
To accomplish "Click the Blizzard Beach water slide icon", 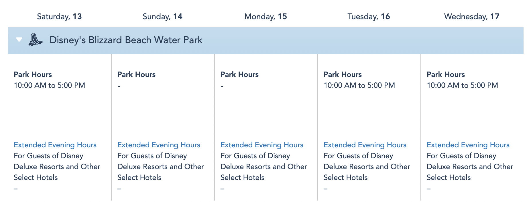I will [35, 40].
